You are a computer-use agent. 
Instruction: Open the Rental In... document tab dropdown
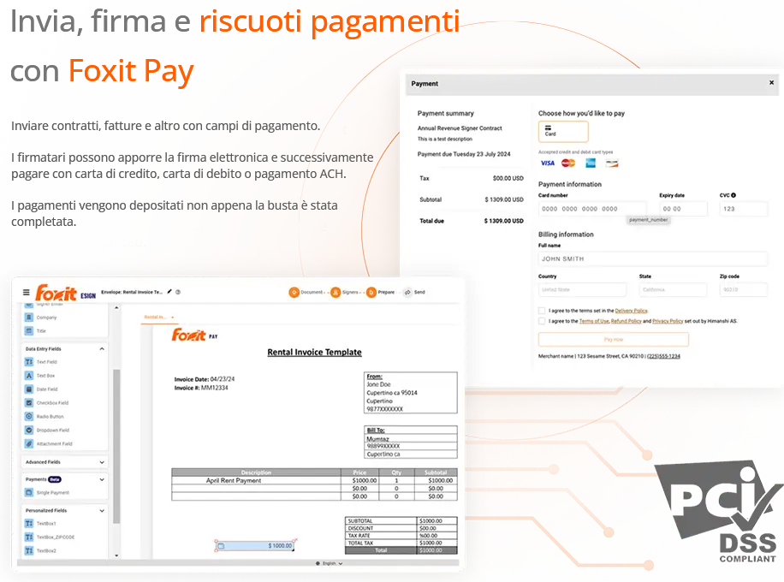[173, 317]
